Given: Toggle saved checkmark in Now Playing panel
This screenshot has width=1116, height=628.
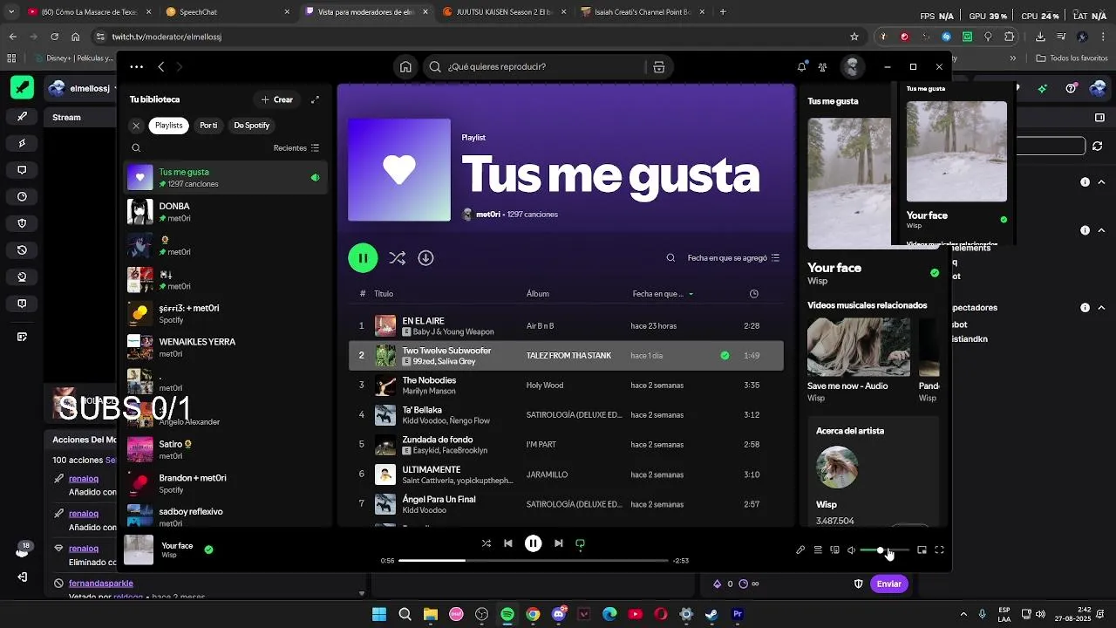Looking at the screenshot, I should point(935,273).
